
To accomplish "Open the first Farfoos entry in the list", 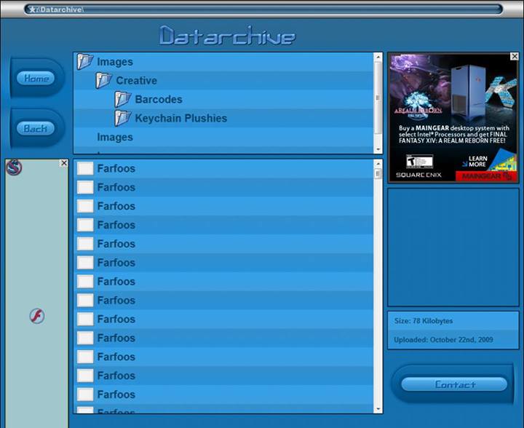I will (116, 169).
